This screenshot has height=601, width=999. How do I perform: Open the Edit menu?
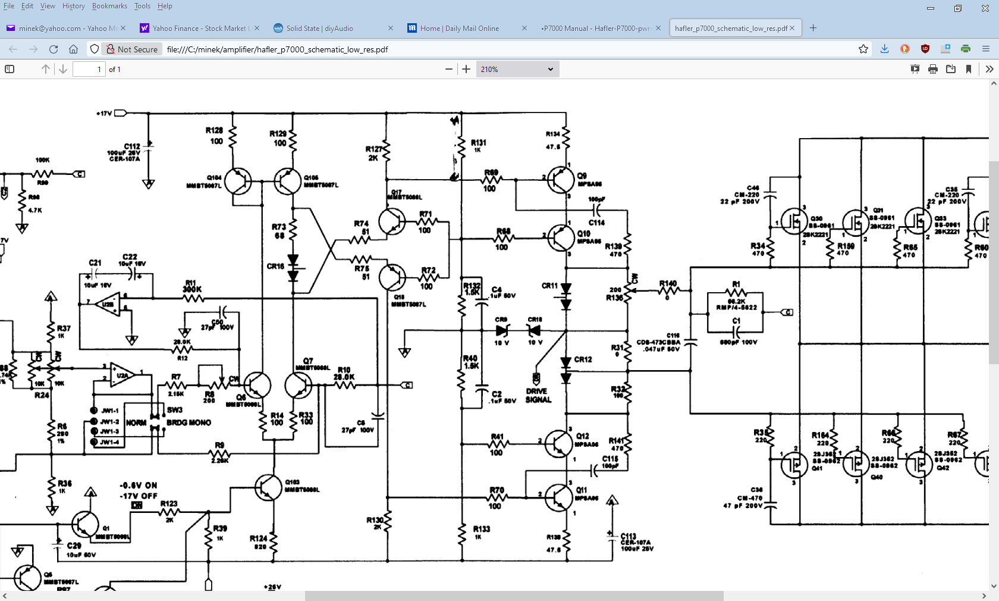tap(27, 6)
